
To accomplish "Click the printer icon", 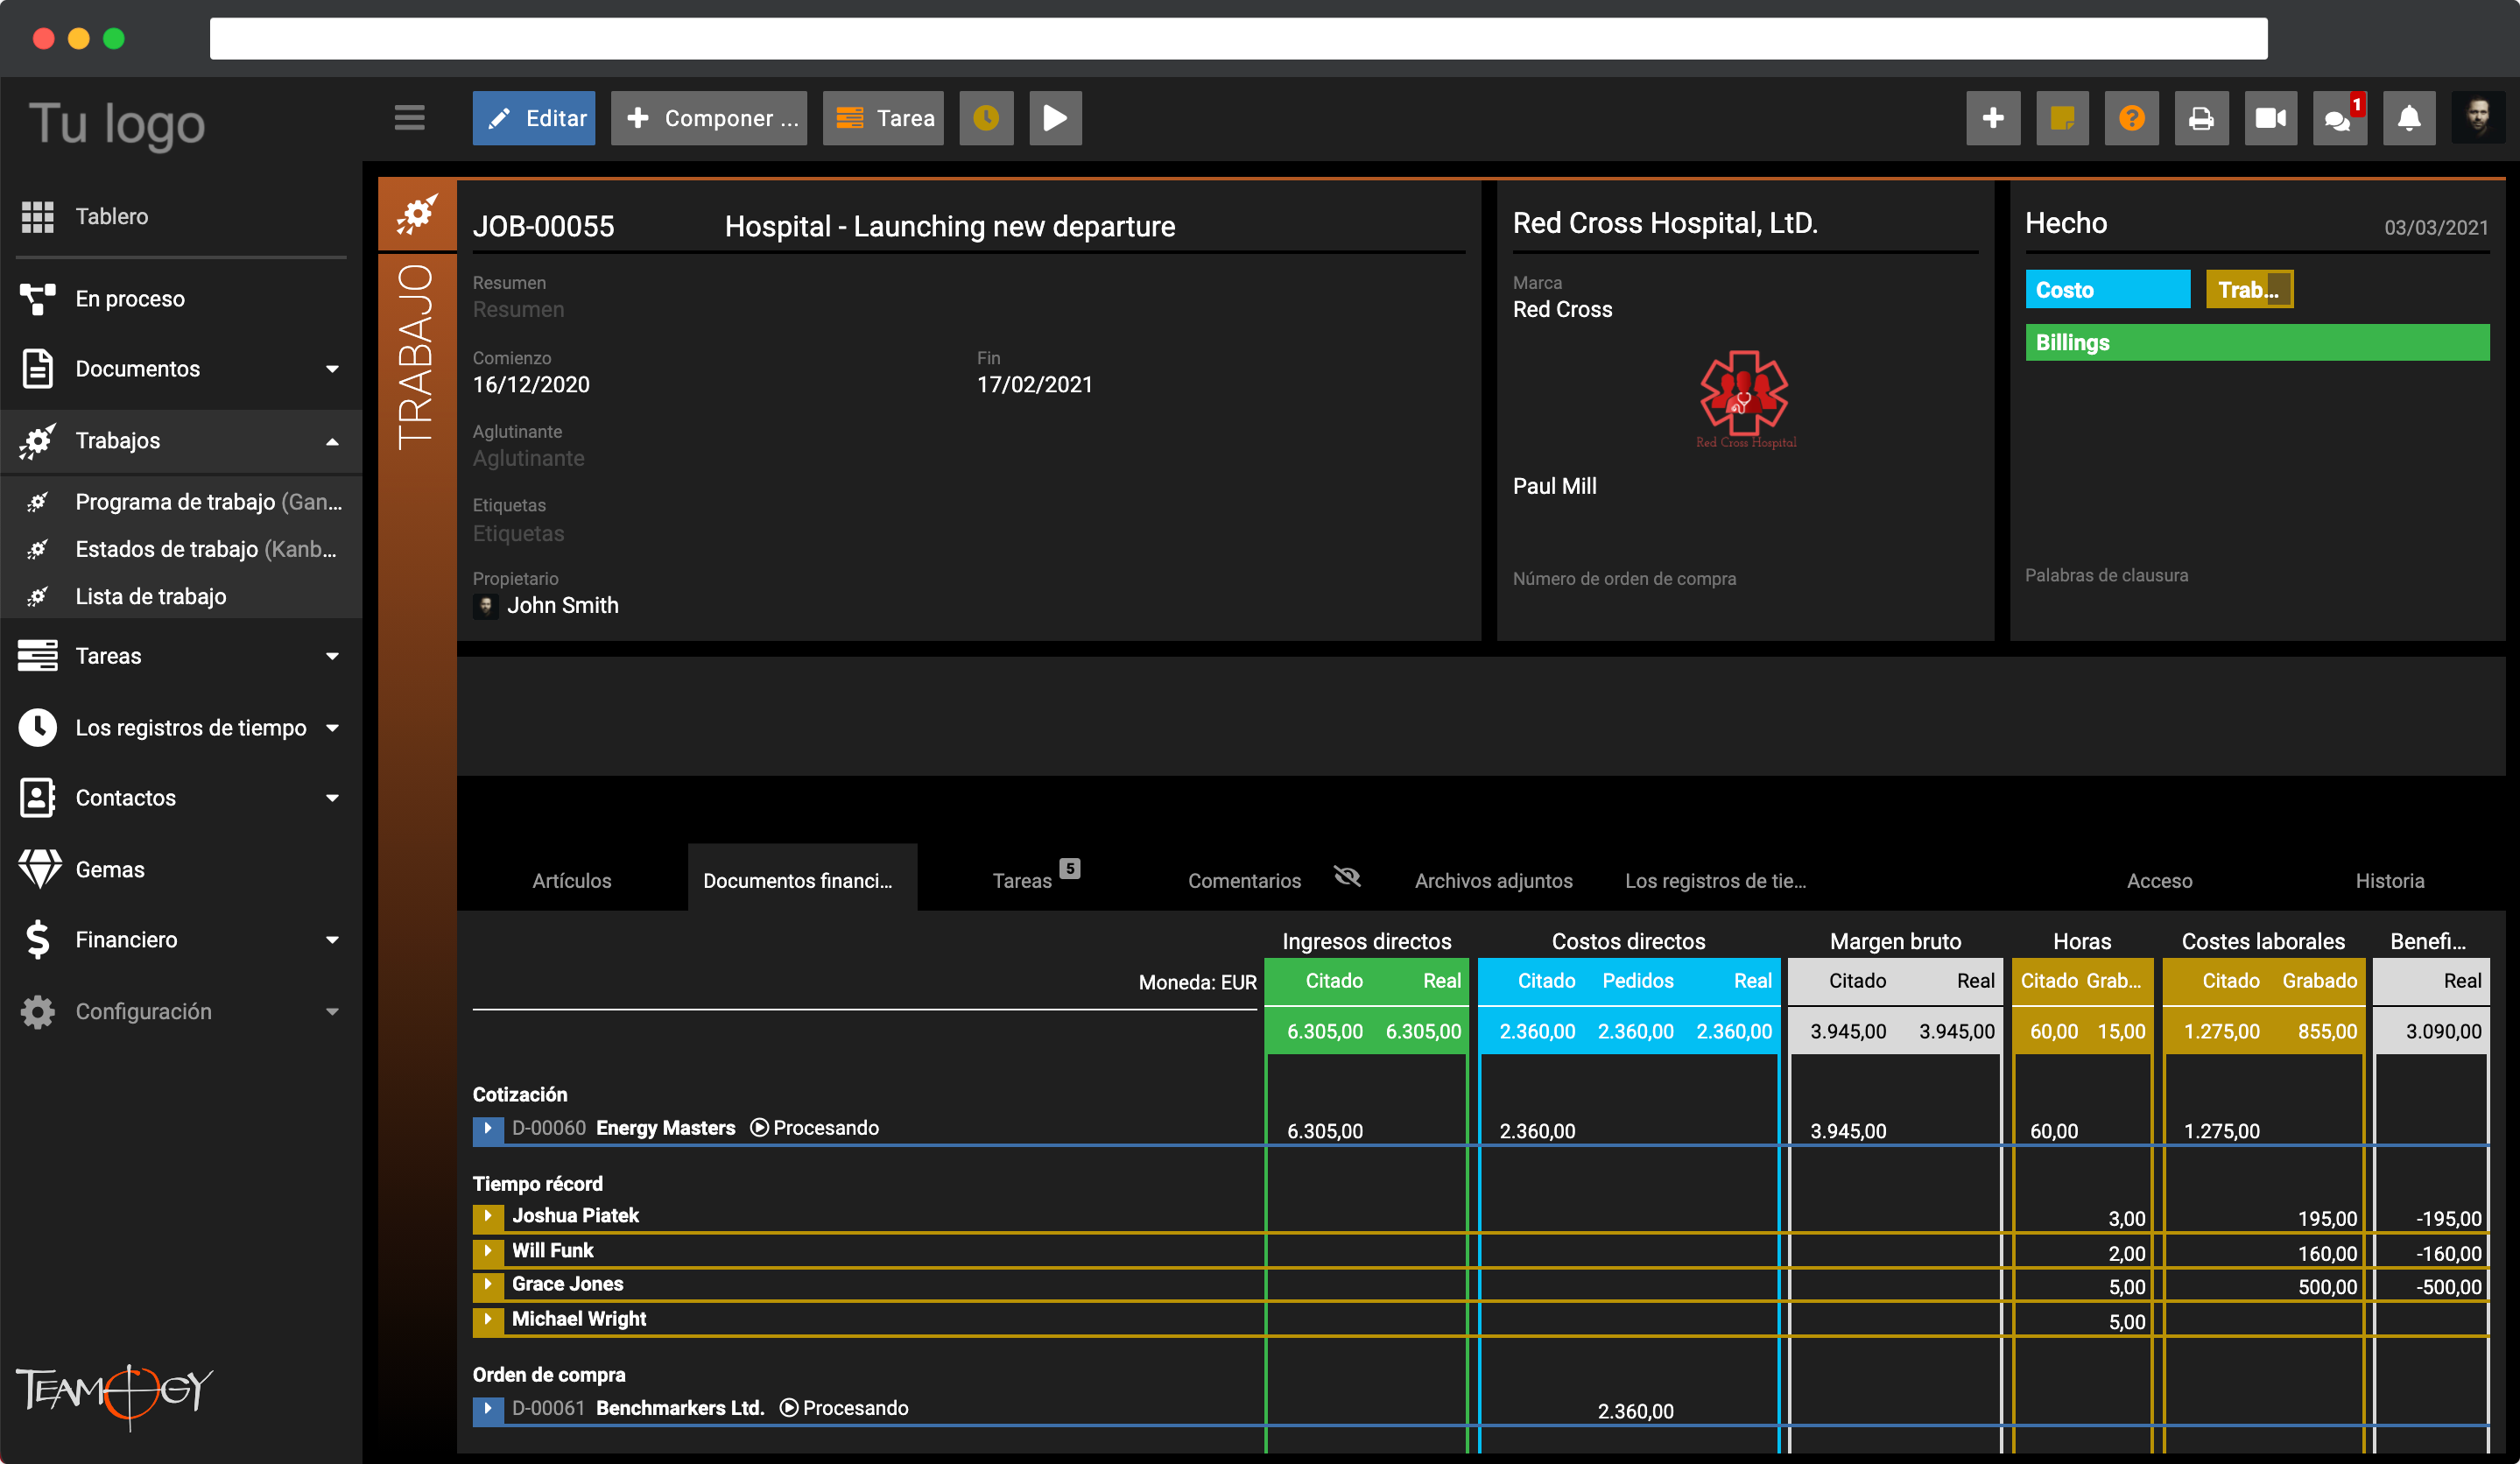I will coord(2200,118).
